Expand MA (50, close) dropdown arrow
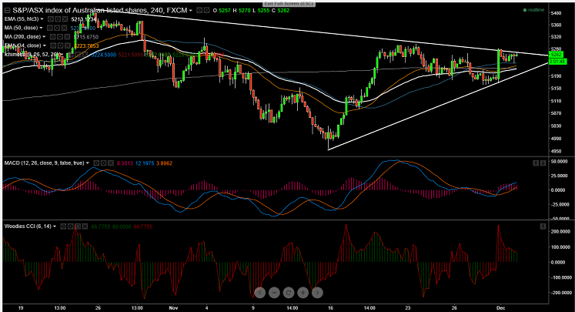 tap(41, 28)
